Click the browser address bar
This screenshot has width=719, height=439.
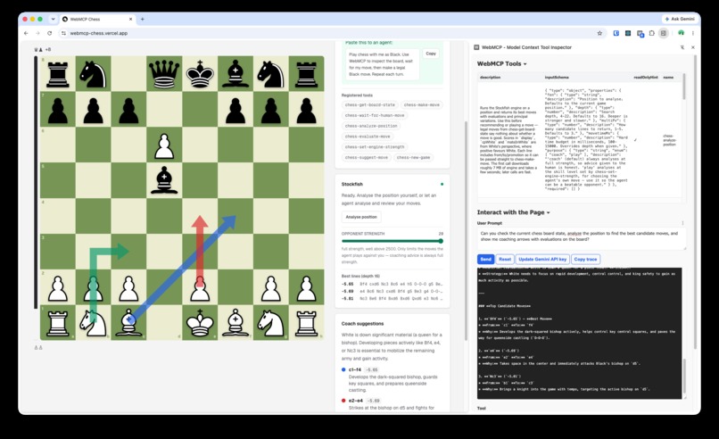(330, 33)
